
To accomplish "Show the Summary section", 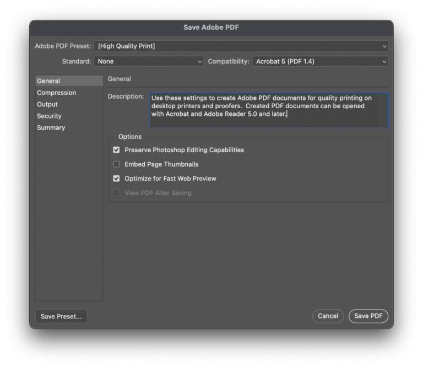I will [x=51, y=127].
